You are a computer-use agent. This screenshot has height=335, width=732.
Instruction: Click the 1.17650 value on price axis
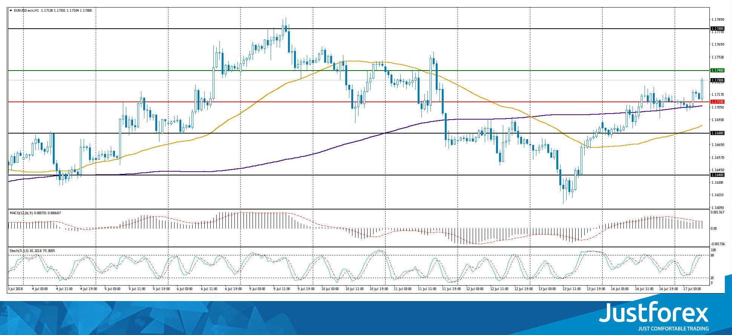[717, 45]
